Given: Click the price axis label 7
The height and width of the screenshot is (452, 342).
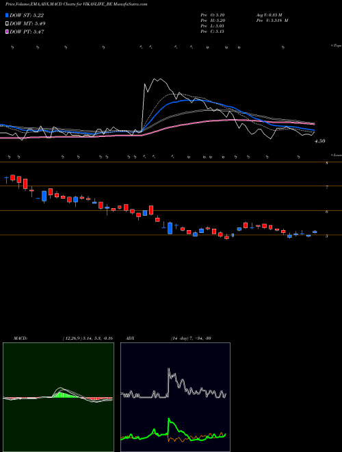Looking at the screenshot, I should coord(327,188).
